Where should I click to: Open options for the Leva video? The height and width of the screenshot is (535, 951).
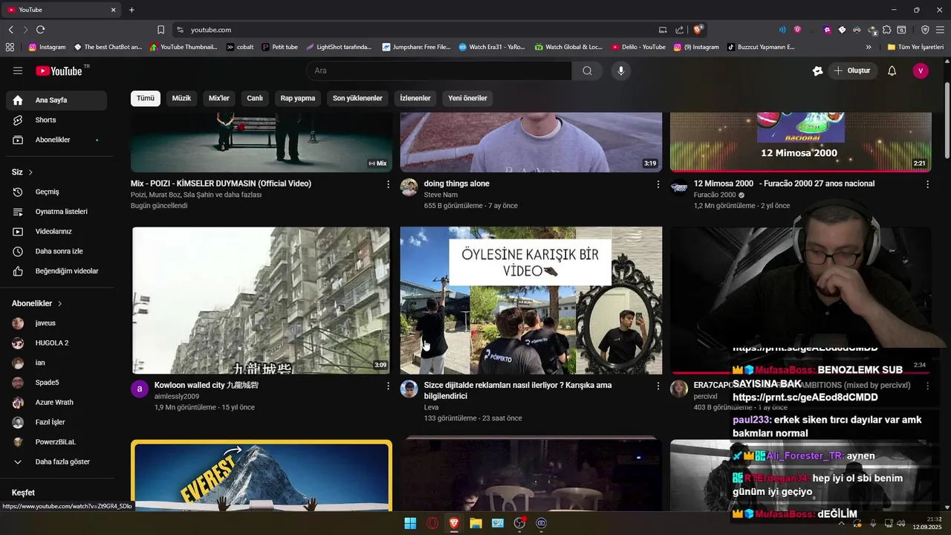point(658,386)
